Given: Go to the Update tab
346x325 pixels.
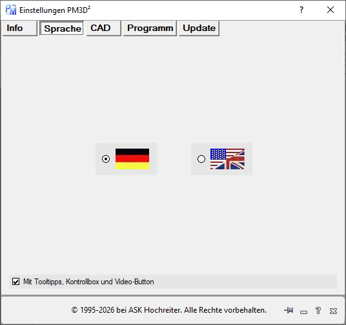Looking at the screenshot, I should [199, 28].
